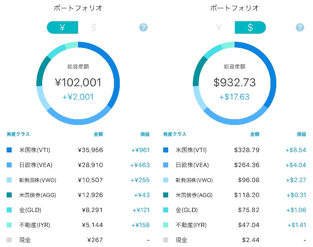Click the 米国株(VTI) color swatch in yen list

tap(9, 150)
